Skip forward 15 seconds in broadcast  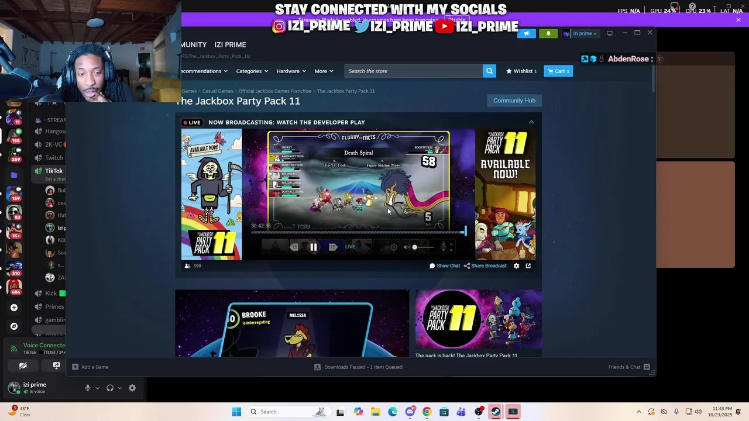click(333, 247)
